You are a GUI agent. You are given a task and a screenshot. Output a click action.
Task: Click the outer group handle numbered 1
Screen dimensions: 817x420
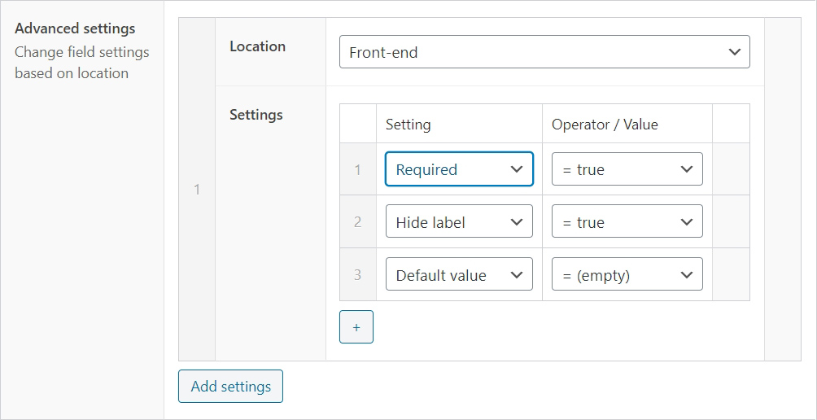pos(196,190)
